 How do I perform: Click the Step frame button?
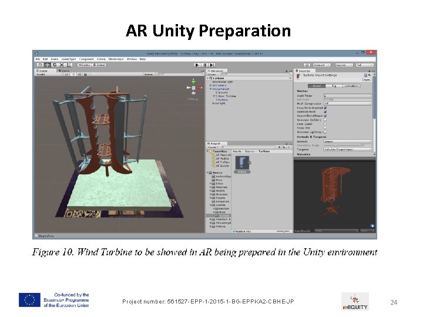[212, 65]
